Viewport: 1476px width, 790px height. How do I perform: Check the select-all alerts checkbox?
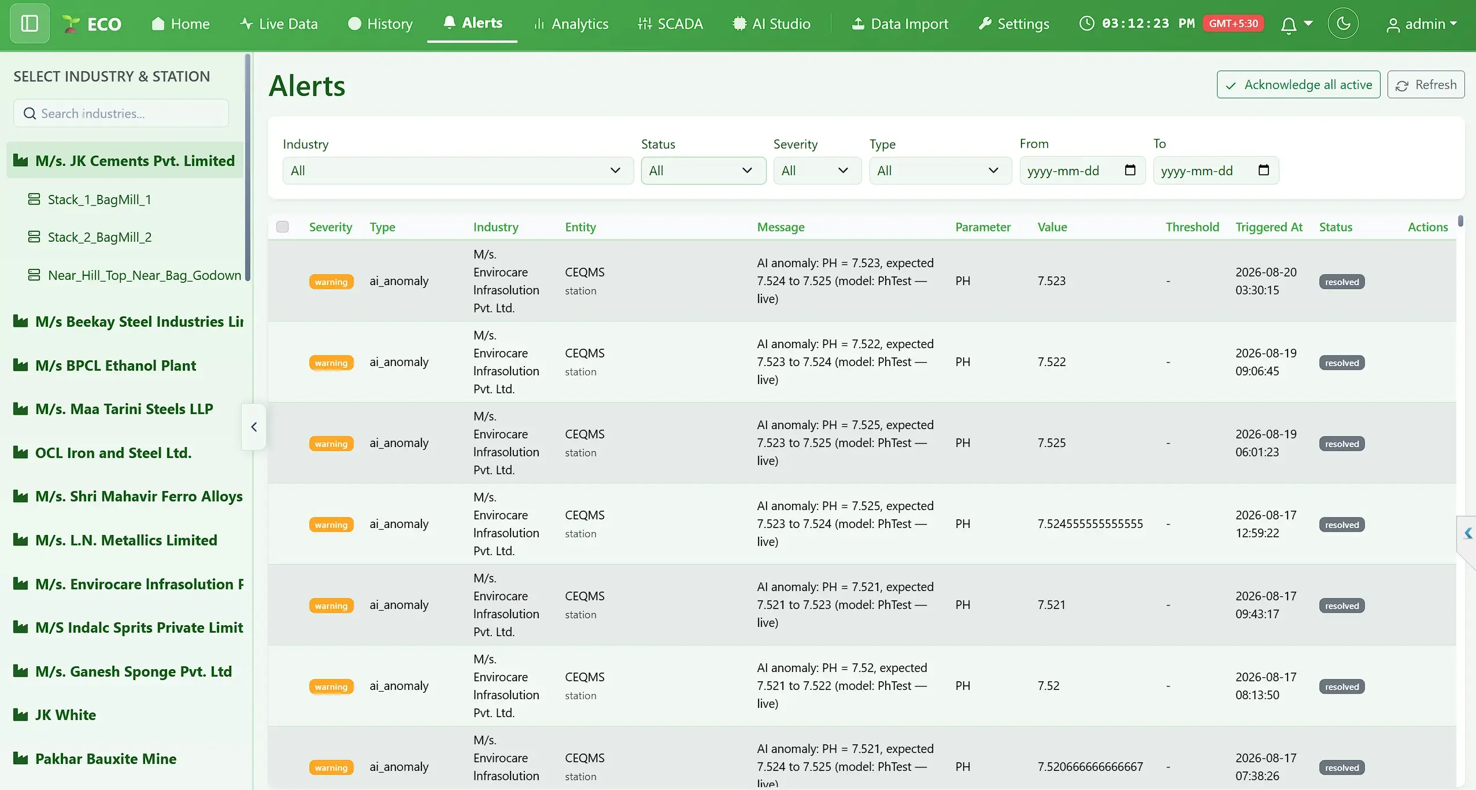[x=282, y=227]
